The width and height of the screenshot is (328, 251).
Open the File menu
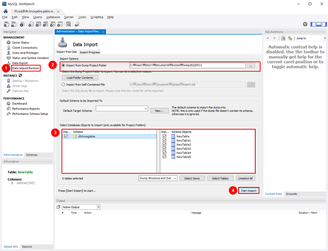click(x=5, y=17)
